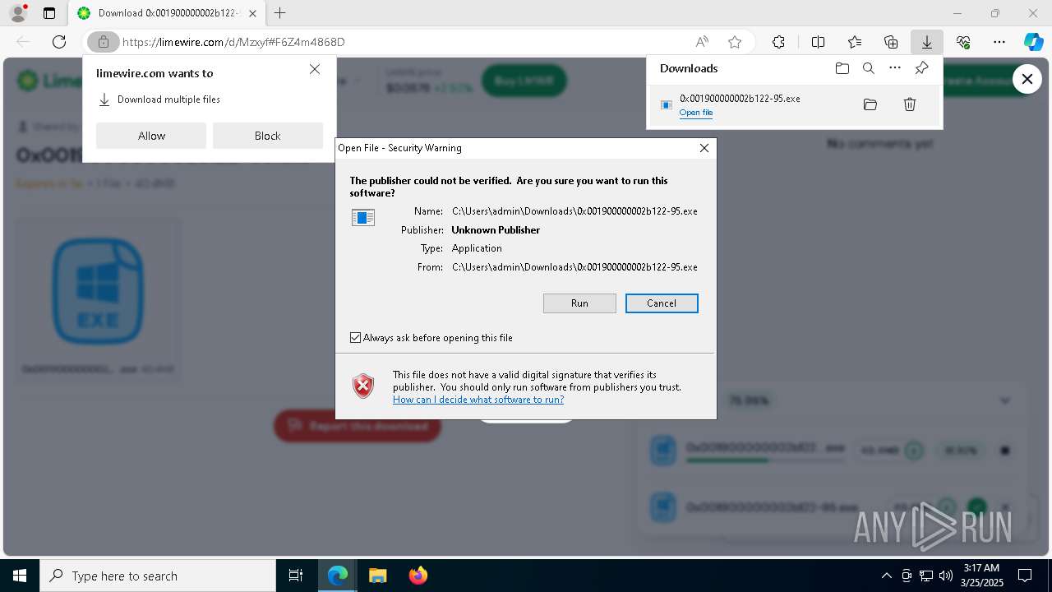The image size is (1052, 592).
Task: View site information lock icon
Action: tap(104, 42)
